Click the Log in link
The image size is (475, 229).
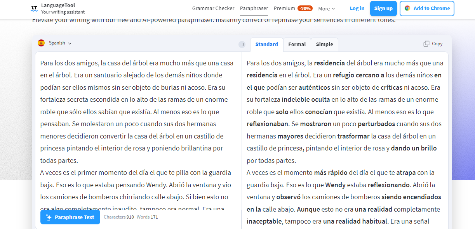[357, 8]
